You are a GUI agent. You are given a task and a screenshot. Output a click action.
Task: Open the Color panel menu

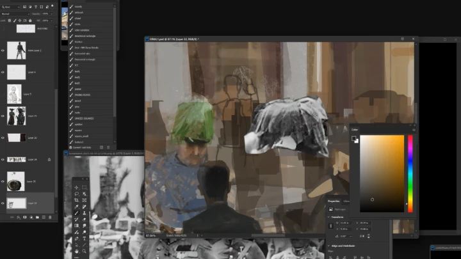414,130
